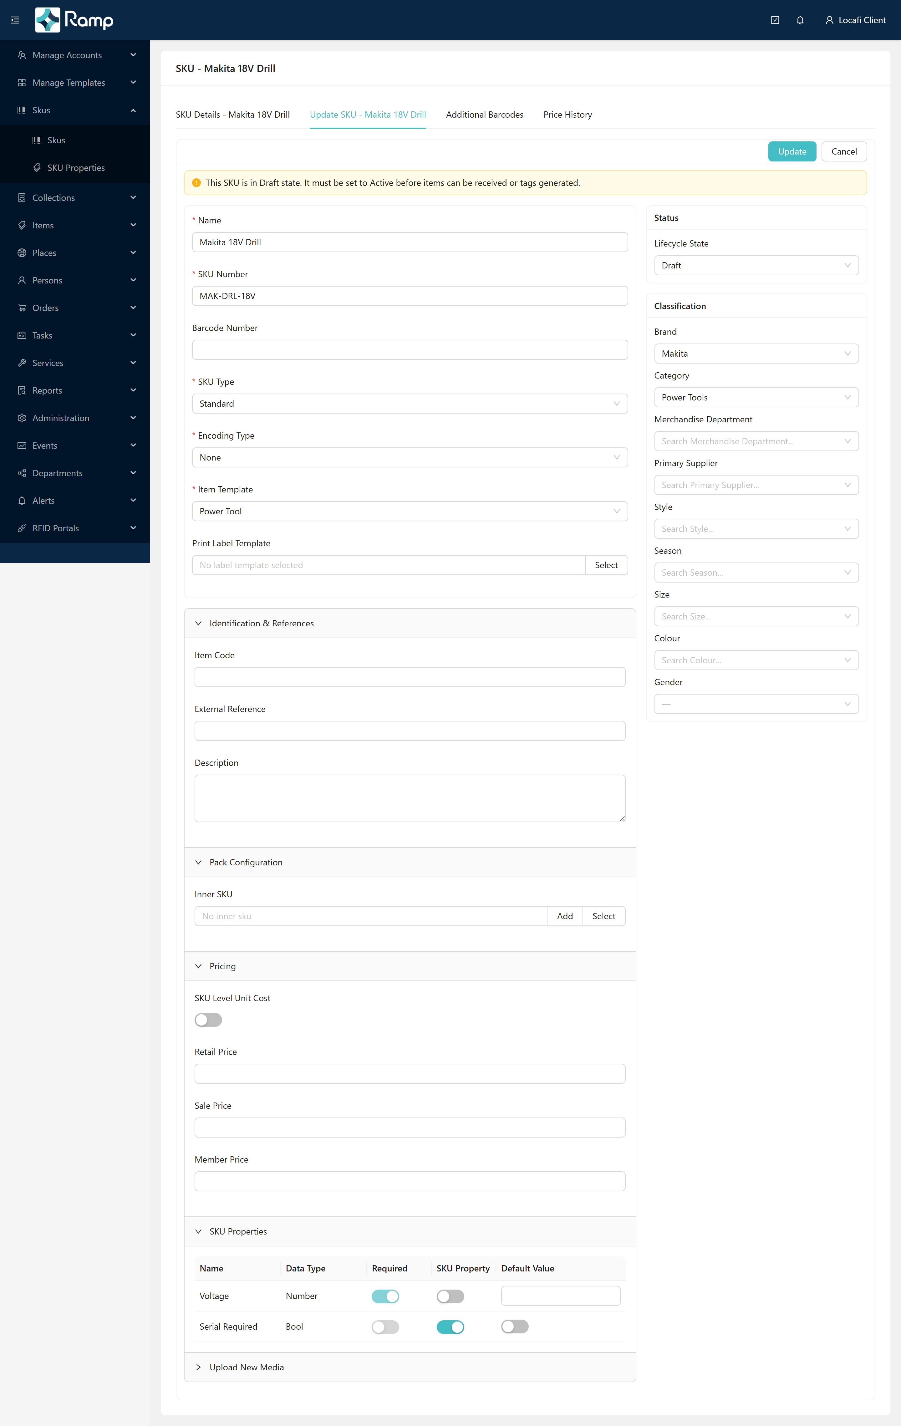Collapse the Pack Configuration section
This screenshot has height=1426, width=901.
(410, 863)
